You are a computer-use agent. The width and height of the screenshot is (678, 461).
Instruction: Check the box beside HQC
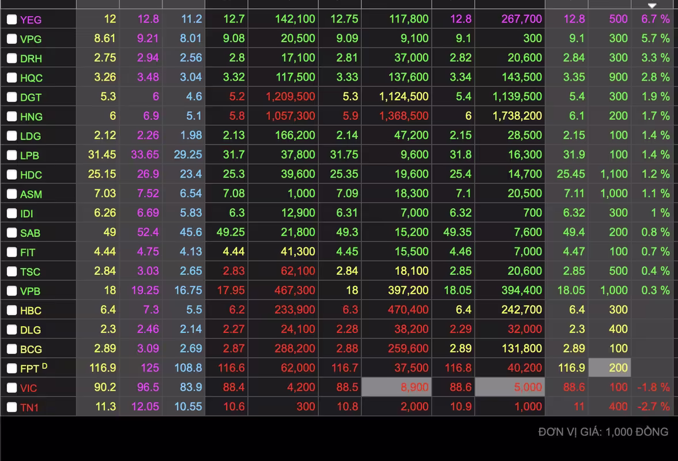pos(12,78)
